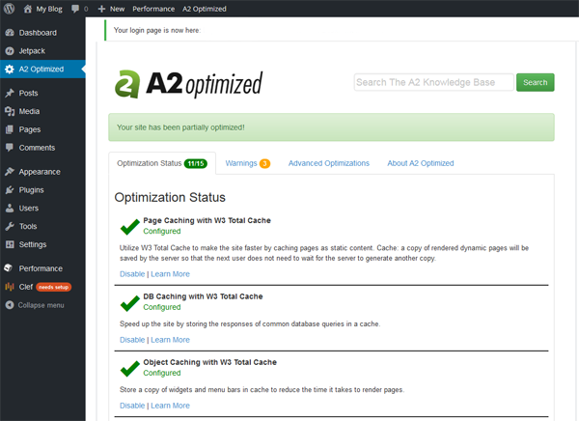The width and height of the screenshot is (579, 421).
Task: Learn More about Page Caching
Action: pos(170,274)
